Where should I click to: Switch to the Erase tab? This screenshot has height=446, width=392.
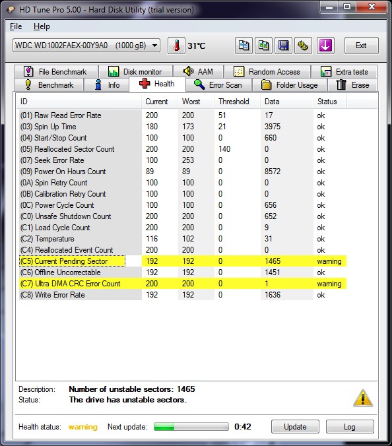[353, 84]
